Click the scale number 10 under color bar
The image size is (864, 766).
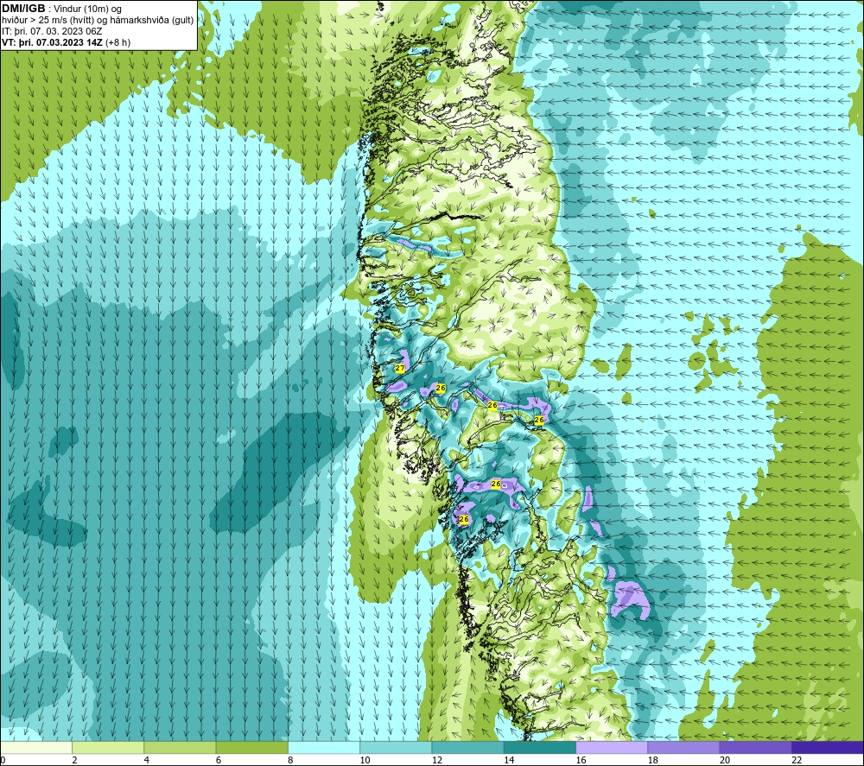(x=365, y=760)
